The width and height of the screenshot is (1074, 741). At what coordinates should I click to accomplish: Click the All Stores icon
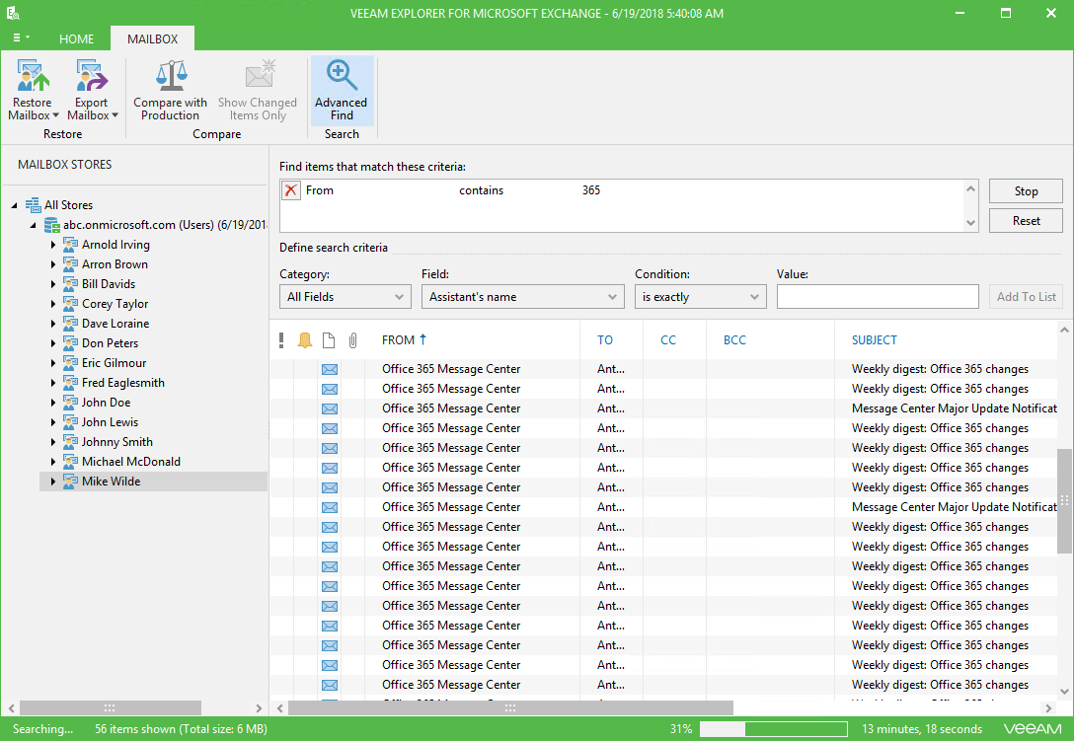[33, 205]
